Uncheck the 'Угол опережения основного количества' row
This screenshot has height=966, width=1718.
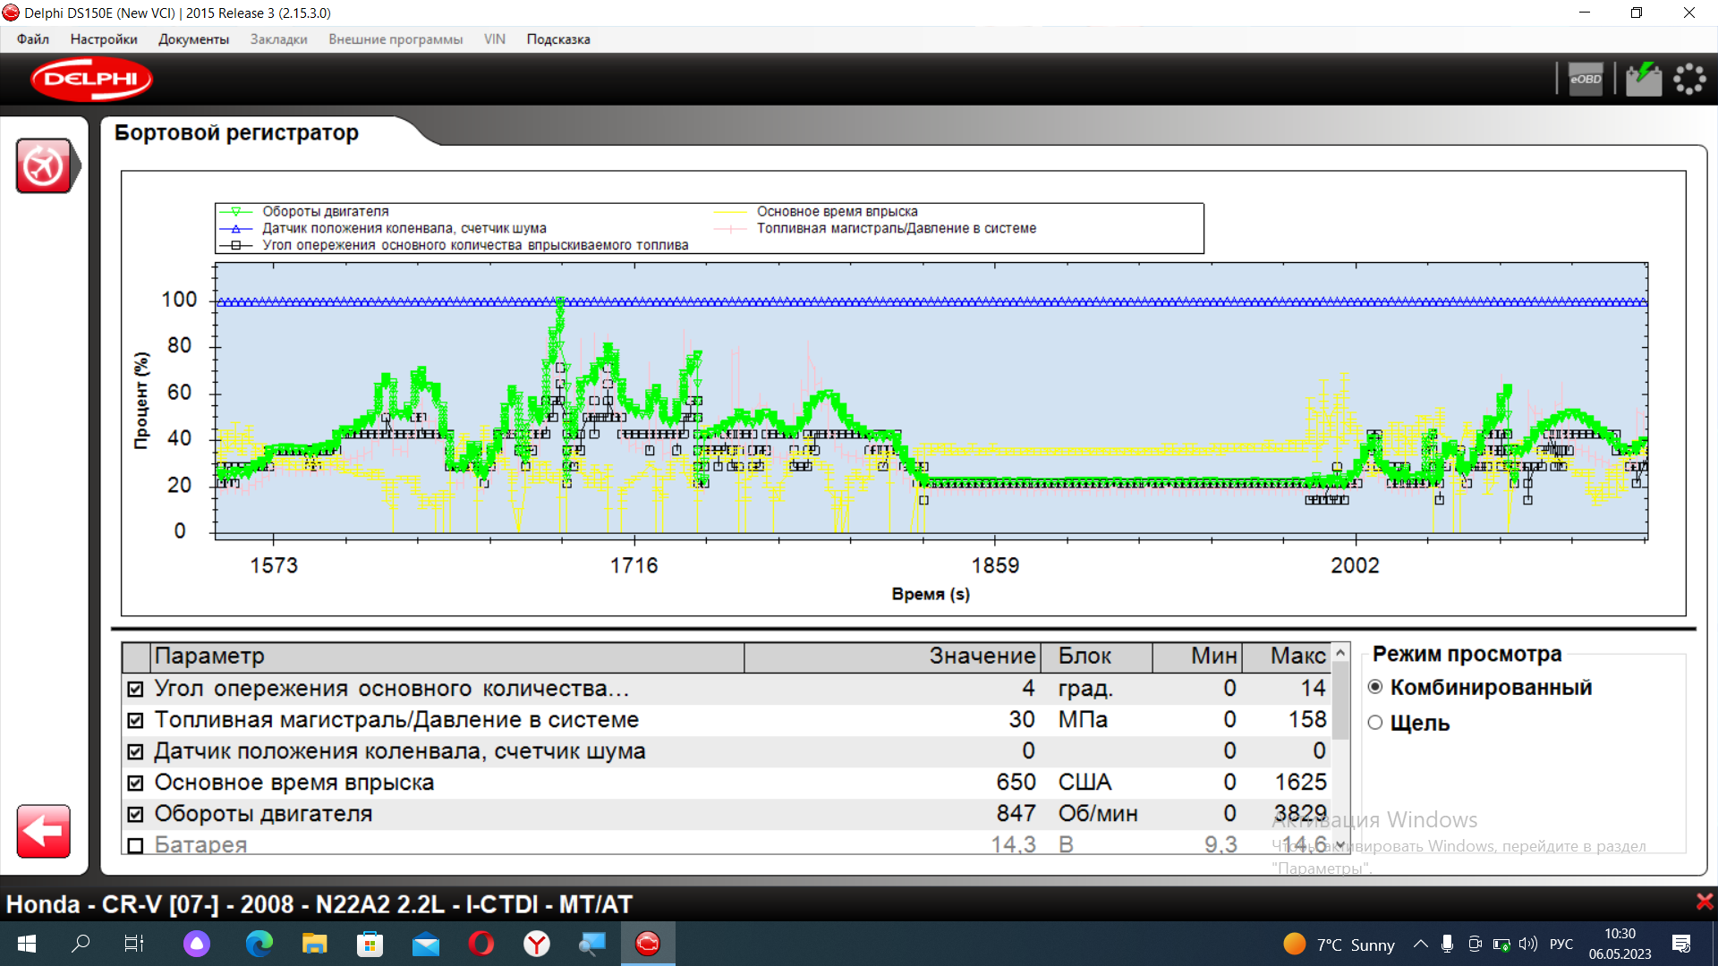click(135, 689)
